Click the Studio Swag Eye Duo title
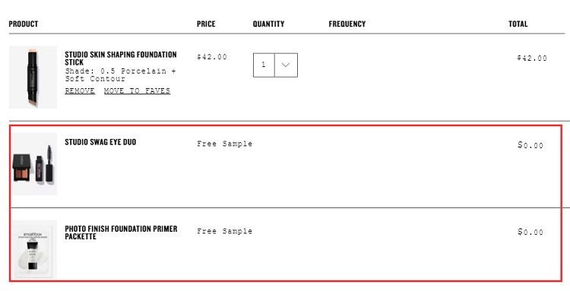570x291 pixels. [100, 142]
